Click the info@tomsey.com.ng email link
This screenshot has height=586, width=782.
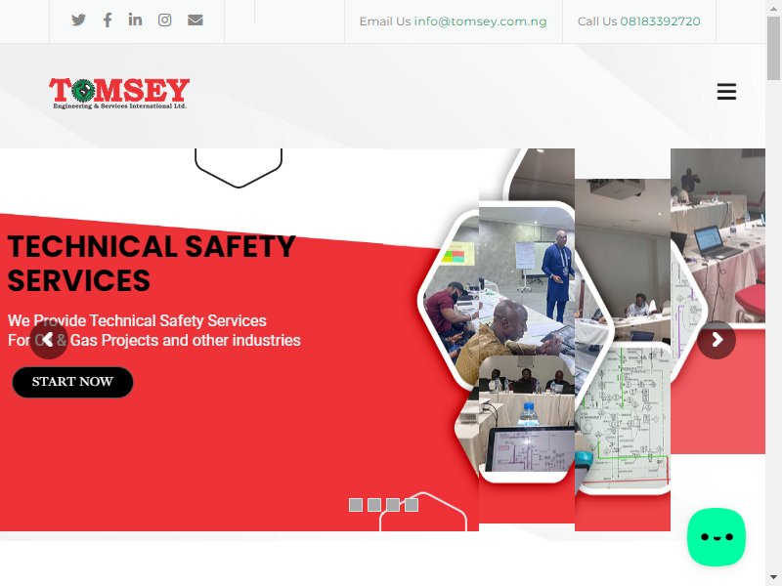tap(480, 21)
